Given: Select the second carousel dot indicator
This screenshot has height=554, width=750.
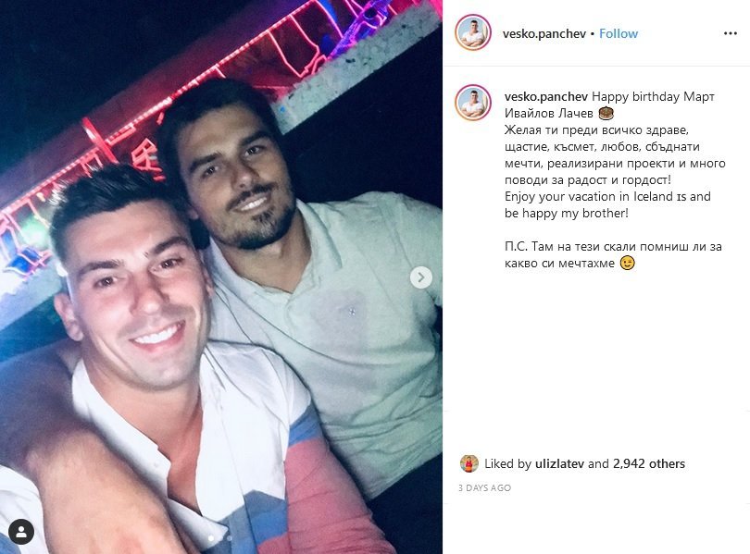Looking at the screenshot, I should [229, 537].
